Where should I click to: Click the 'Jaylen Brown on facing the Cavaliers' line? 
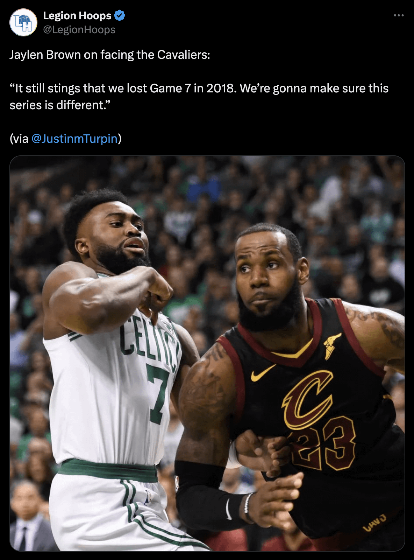(x=110, y=55)
